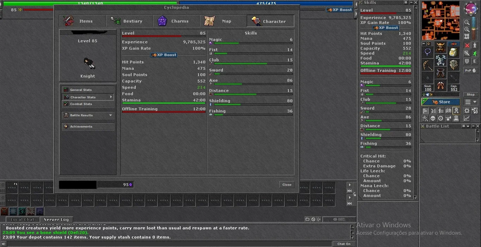Collapse the inventory with the minus button

click(x=424, y=43)
